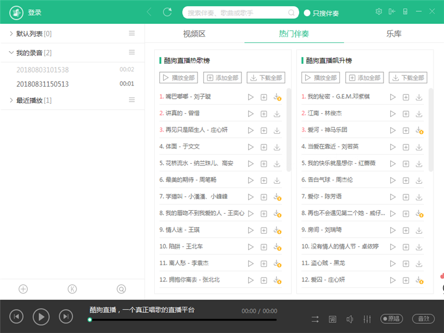Viewport: 444px width, 333px height.
Task: Select song 当爱在靠近 - 刘若英
Action: [330, 147]
